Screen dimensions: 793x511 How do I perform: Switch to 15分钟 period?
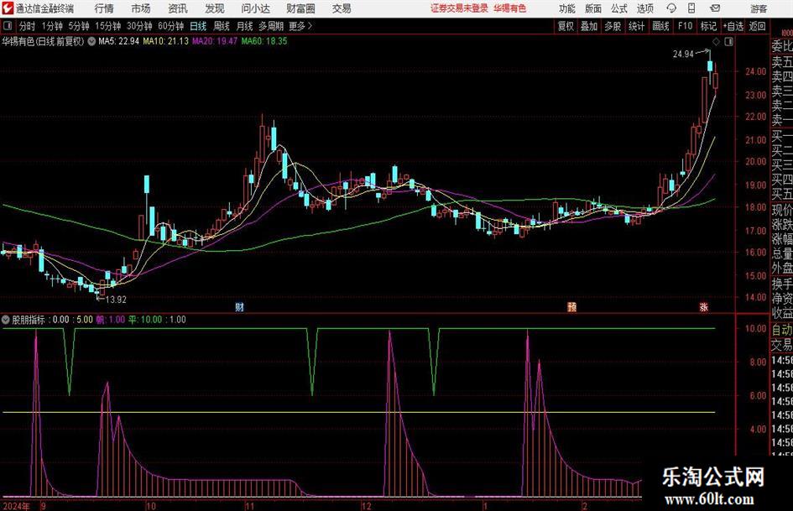(108, 26)
